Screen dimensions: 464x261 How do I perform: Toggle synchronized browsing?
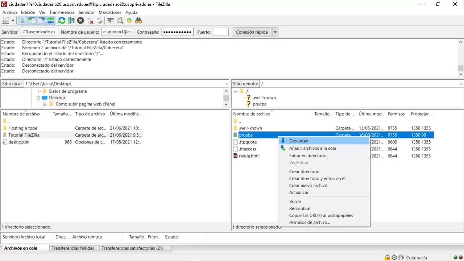point(129,21)
